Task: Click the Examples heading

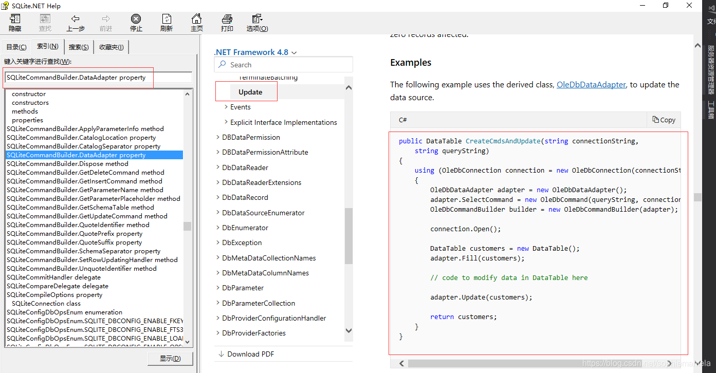Action: click(x=411, y=62)
